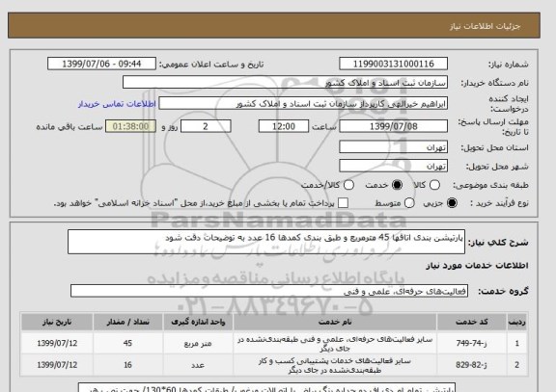Image resolution: width=556 pixels, height=392 pixels.
Task: Click the جزئیات اطلاعات نیاز header title
Action: click(x=485, y=27)
